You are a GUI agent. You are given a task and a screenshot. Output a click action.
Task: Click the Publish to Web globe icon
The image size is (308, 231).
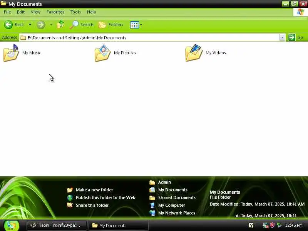70,198
